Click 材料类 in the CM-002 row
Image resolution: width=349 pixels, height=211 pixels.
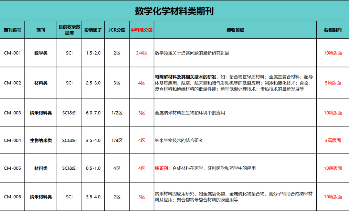click(x=41, y=83)
